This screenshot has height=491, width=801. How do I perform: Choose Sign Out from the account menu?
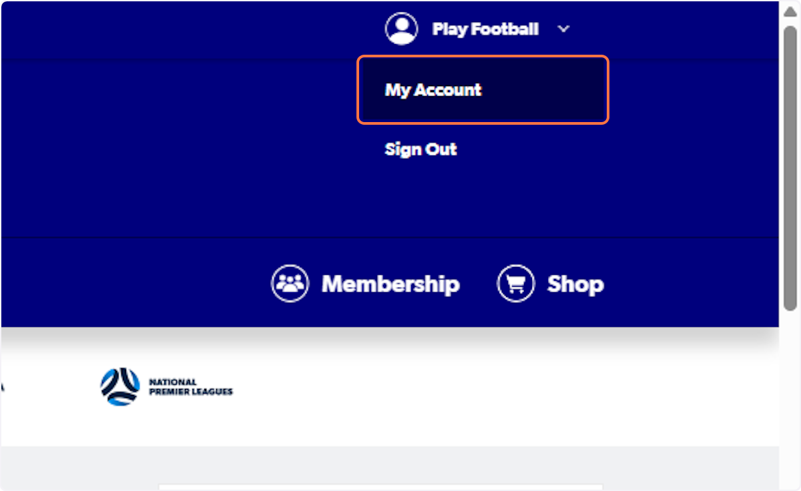421,149
